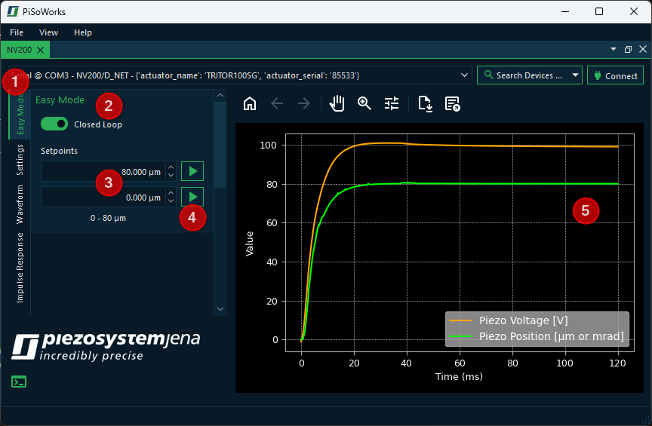Click the save plot to file icon
The height and width of the screenshot is (426, 652).
[425, 104]
